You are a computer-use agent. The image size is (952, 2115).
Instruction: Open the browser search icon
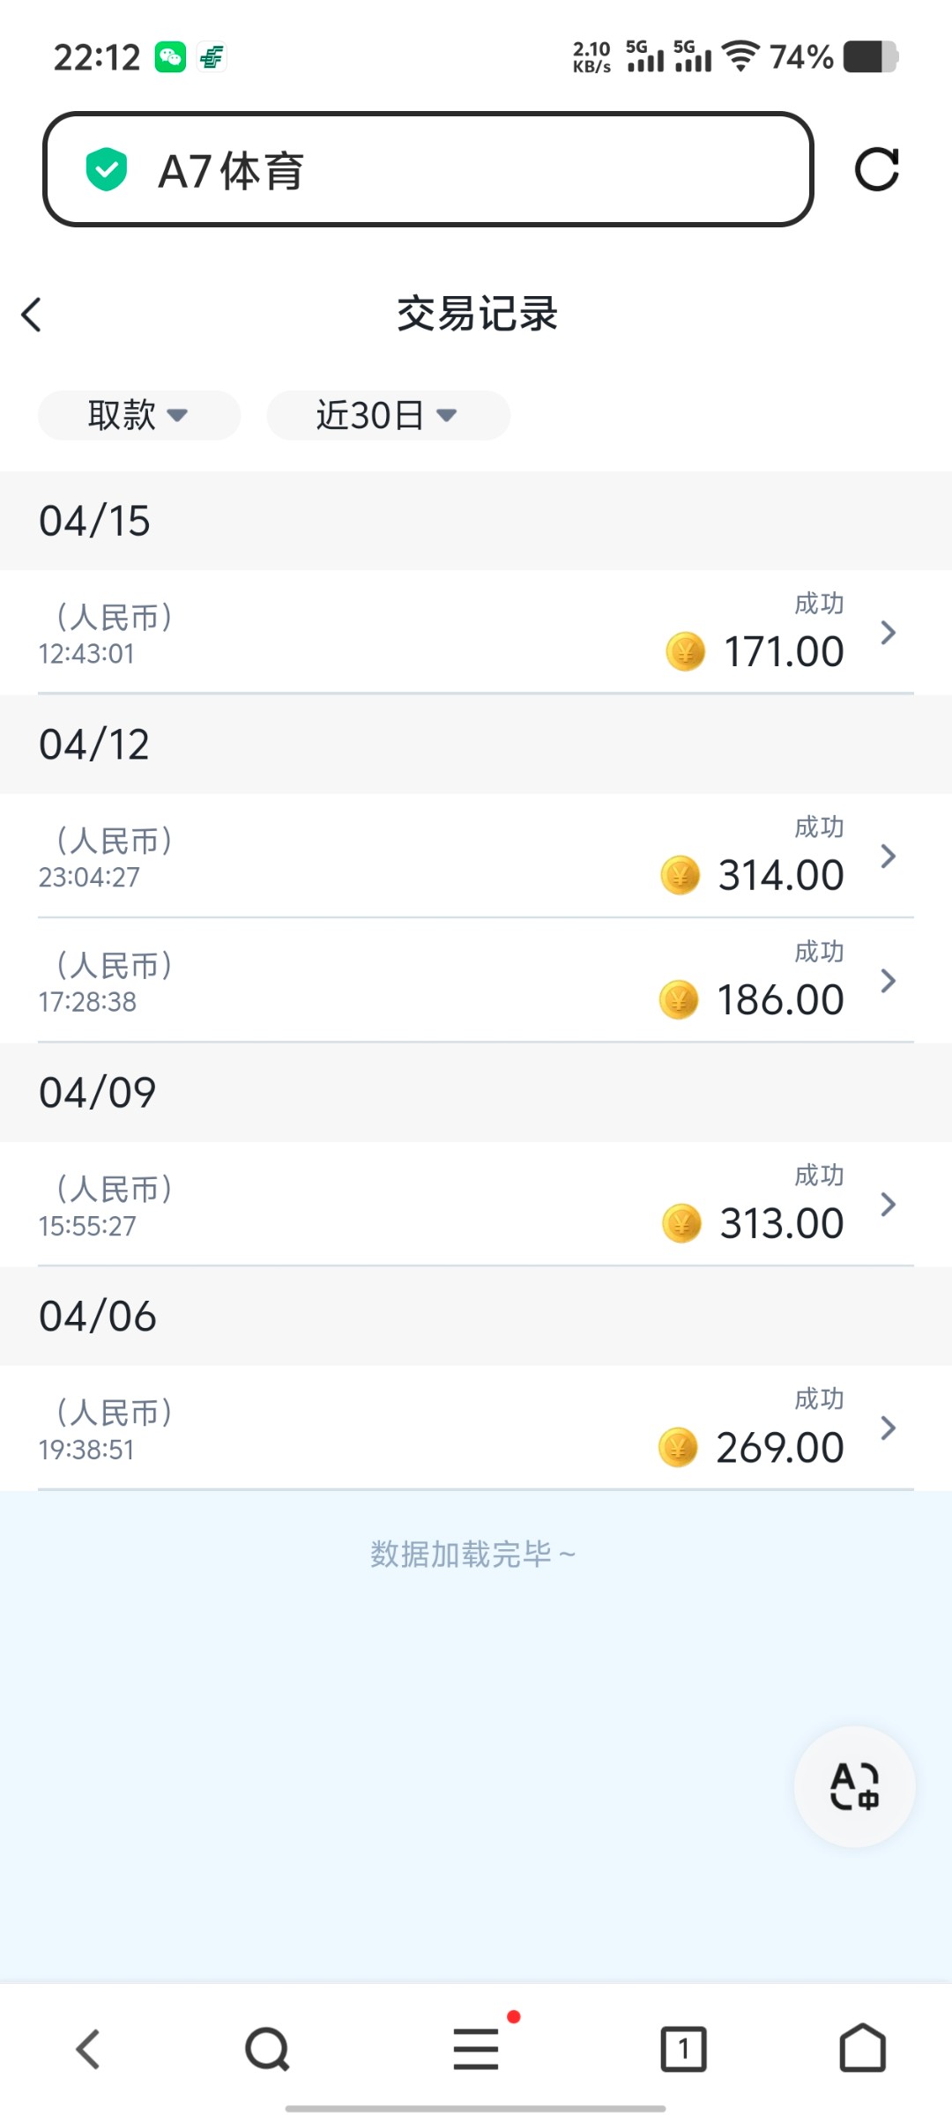click(267, 2048)
